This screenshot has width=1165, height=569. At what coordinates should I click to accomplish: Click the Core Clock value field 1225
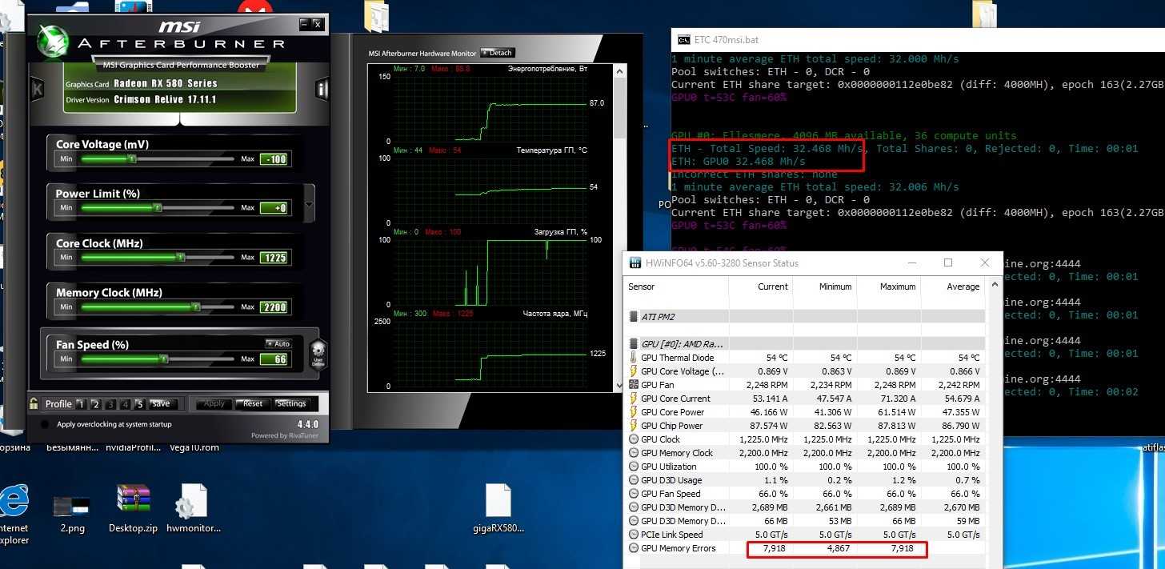click(x=274, y=258)
